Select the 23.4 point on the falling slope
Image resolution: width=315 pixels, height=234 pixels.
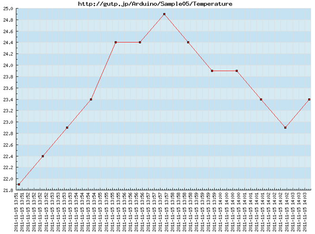pos(261,100)
